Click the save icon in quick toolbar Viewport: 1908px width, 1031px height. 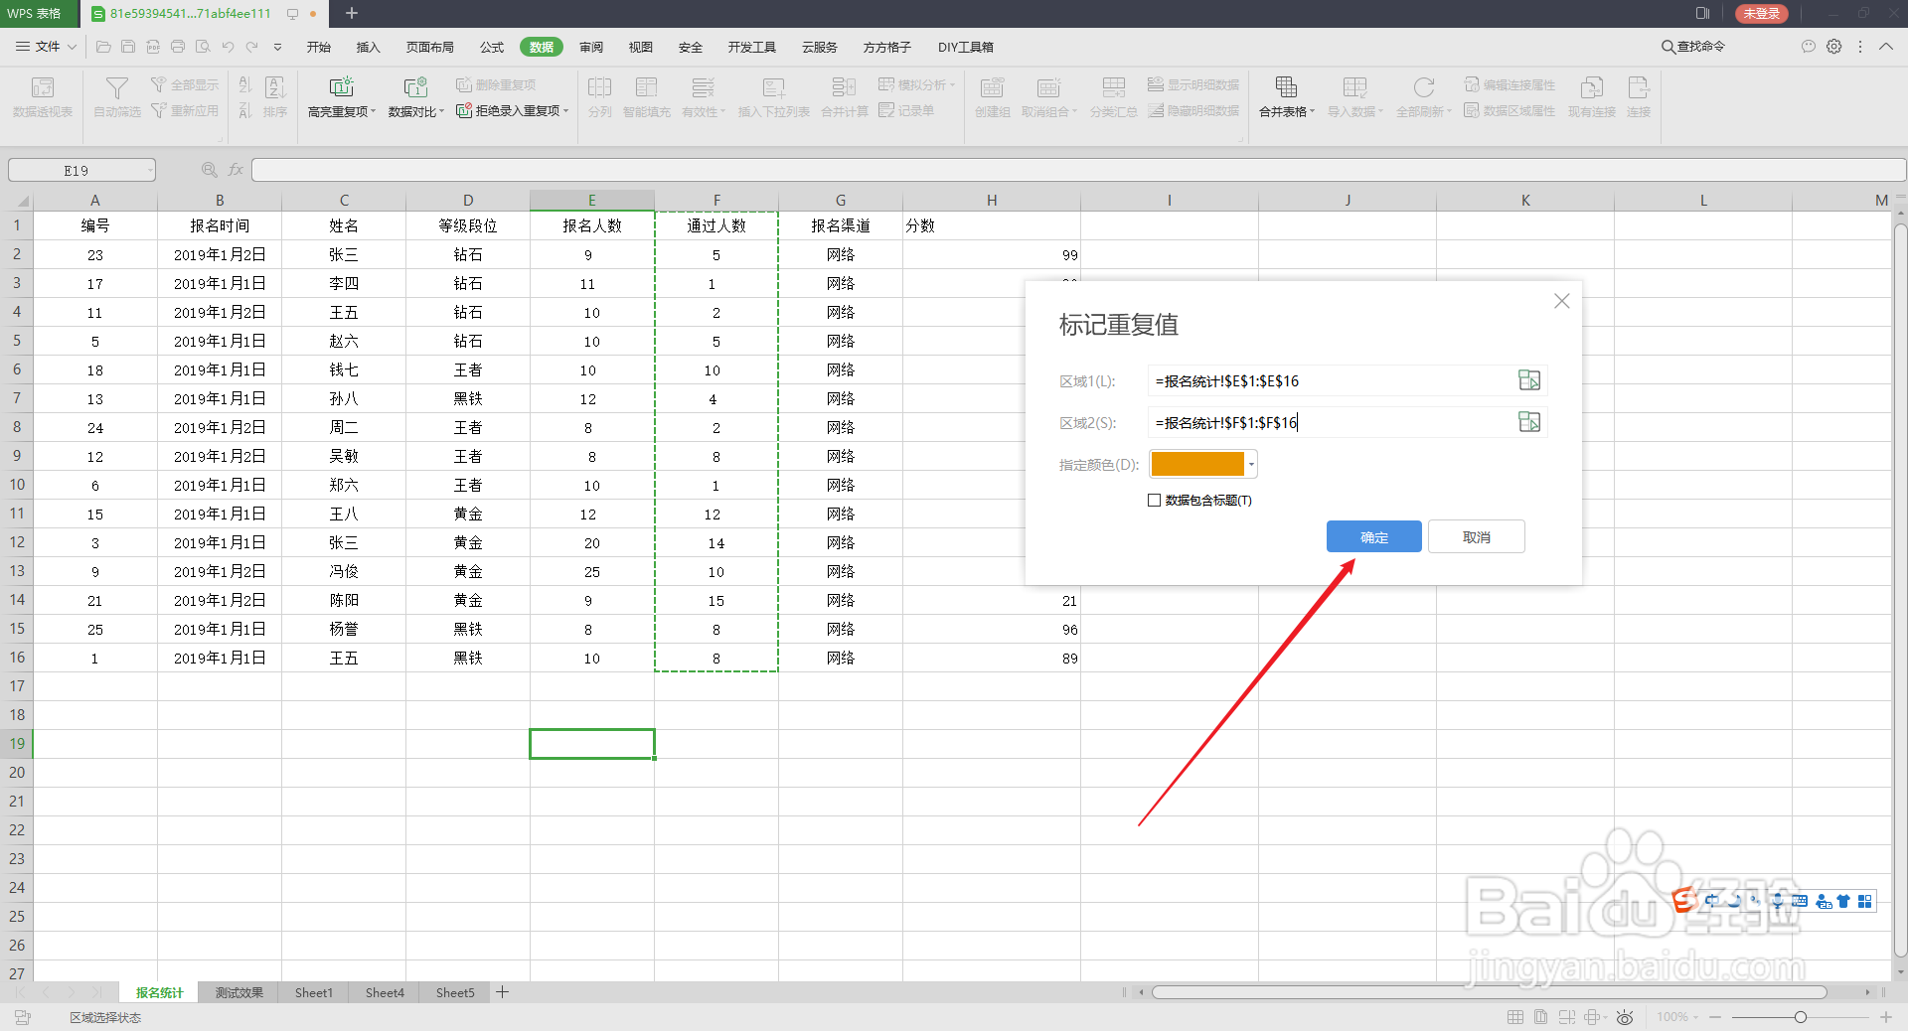(128, 47)
